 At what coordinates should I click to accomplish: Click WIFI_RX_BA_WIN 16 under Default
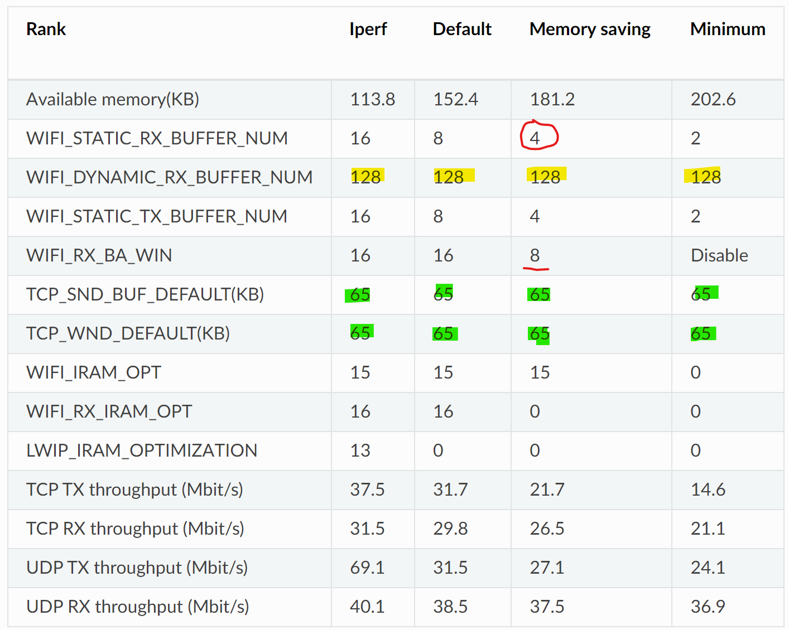coord(443,255)
